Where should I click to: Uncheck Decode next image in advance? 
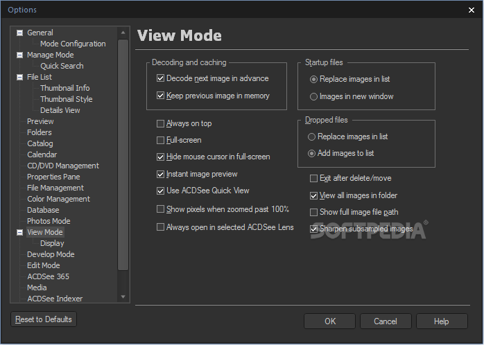click(x=160, y=78)
